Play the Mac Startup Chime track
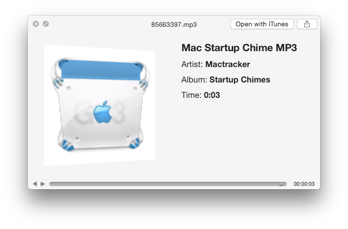 (x=43, y=184)
